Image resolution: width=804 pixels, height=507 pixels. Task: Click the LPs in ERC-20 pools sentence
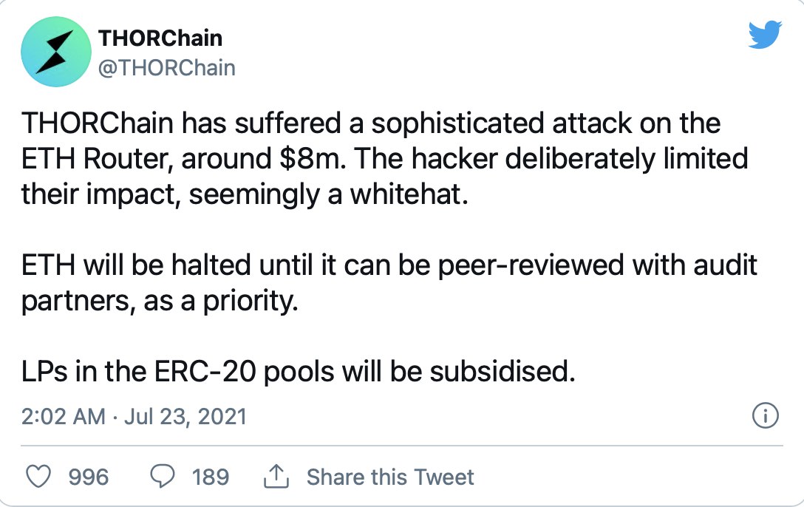point(298,371)
